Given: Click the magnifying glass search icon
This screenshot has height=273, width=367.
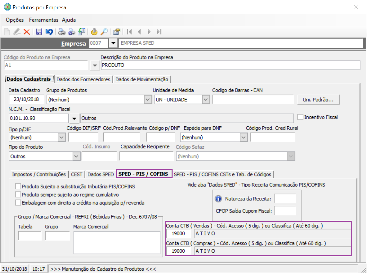Looking at the screenshot, I should click(104, 32).
